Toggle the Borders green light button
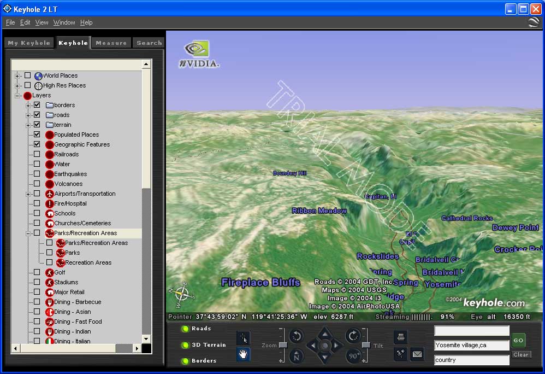 pyautogui.click(x=185, y=361)
